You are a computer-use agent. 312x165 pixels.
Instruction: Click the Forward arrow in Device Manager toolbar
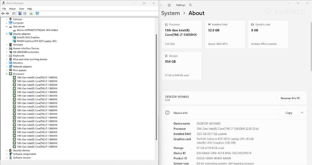pos(8,13)
